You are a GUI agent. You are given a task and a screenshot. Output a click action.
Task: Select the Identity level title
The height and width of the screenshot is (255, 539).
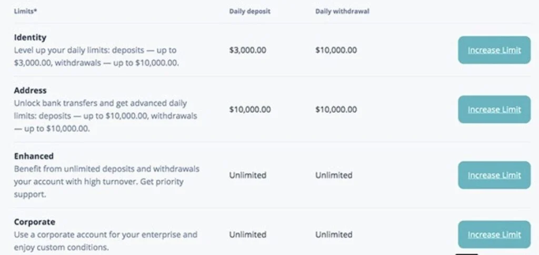[x=30, y=37]
